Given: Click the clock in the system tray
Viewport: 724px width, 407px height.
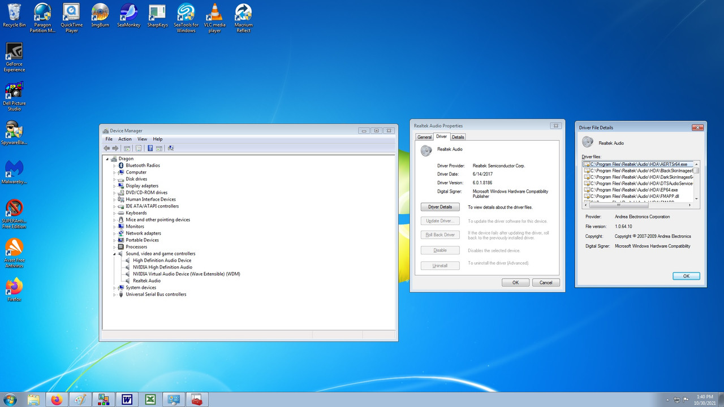Looking at the screenshot, I should tap(705, 400).
